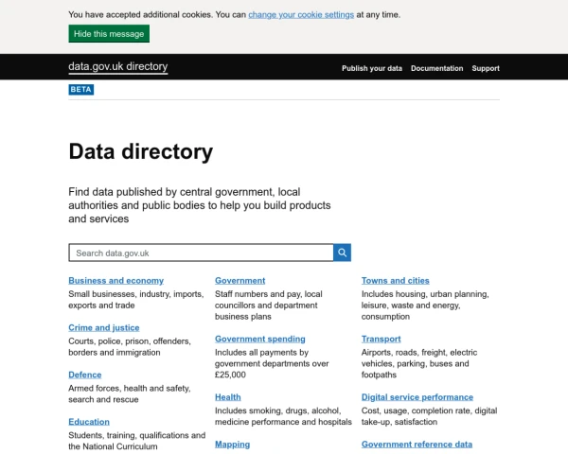Open the Education category

(x=89, y=422)
